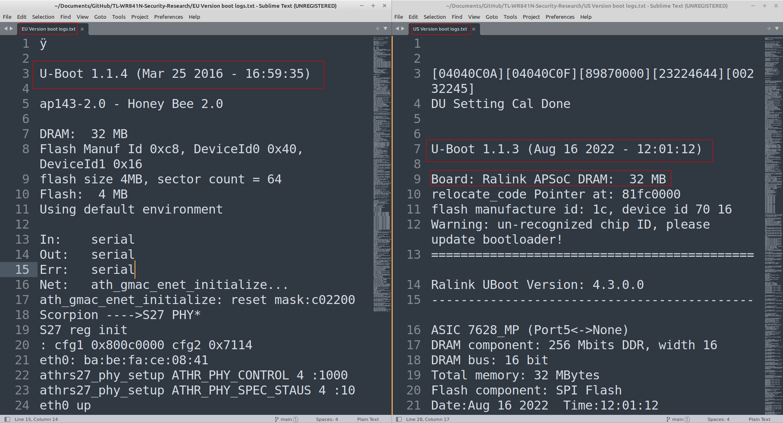
Task: Click 'U-Boot 1.1.4 (Mar 25 2016' line
Action: point(175,74)
